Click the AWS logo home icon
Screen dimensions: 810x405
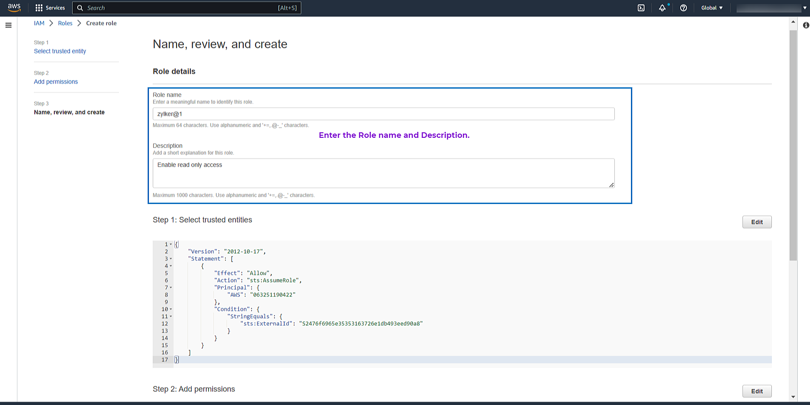click(14, 8)
